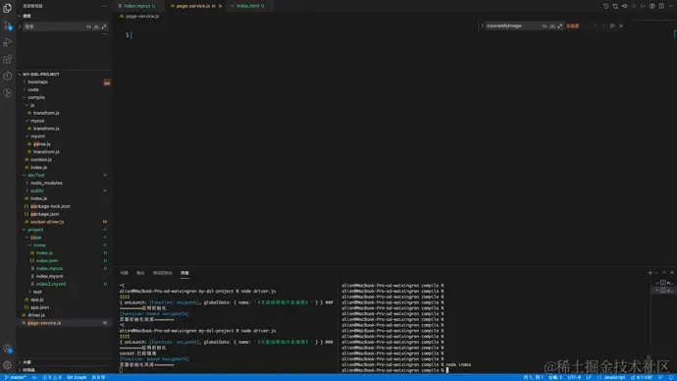The image size is (677, 381).
Task: Close the page-service.js editor tab
Action: [x=220, y=6]
